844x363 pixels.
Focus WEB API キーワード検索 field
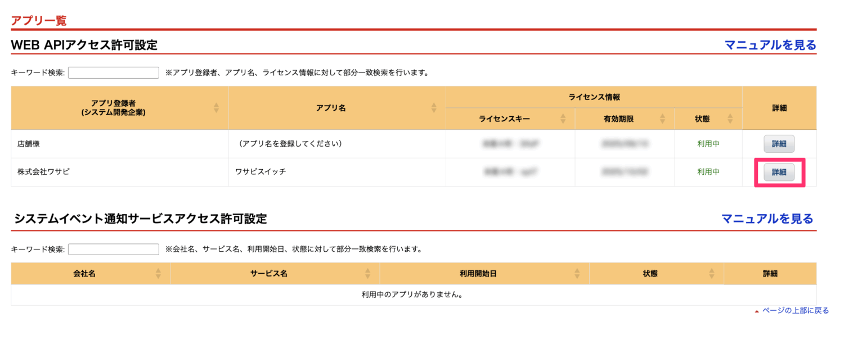click(114, 72)
